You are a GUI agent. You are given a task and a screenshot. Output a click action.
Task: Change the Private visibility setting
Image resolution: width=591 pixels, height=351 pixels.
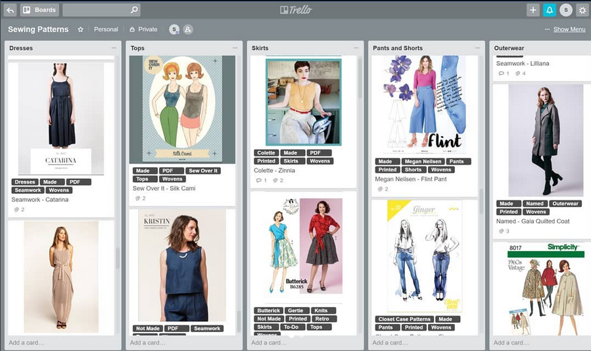(x=143, y=30)
